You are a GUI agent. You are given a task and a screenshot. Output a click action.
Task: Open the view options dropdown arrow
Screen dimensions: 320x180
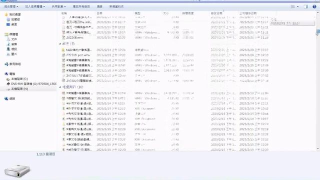point(298,6)
